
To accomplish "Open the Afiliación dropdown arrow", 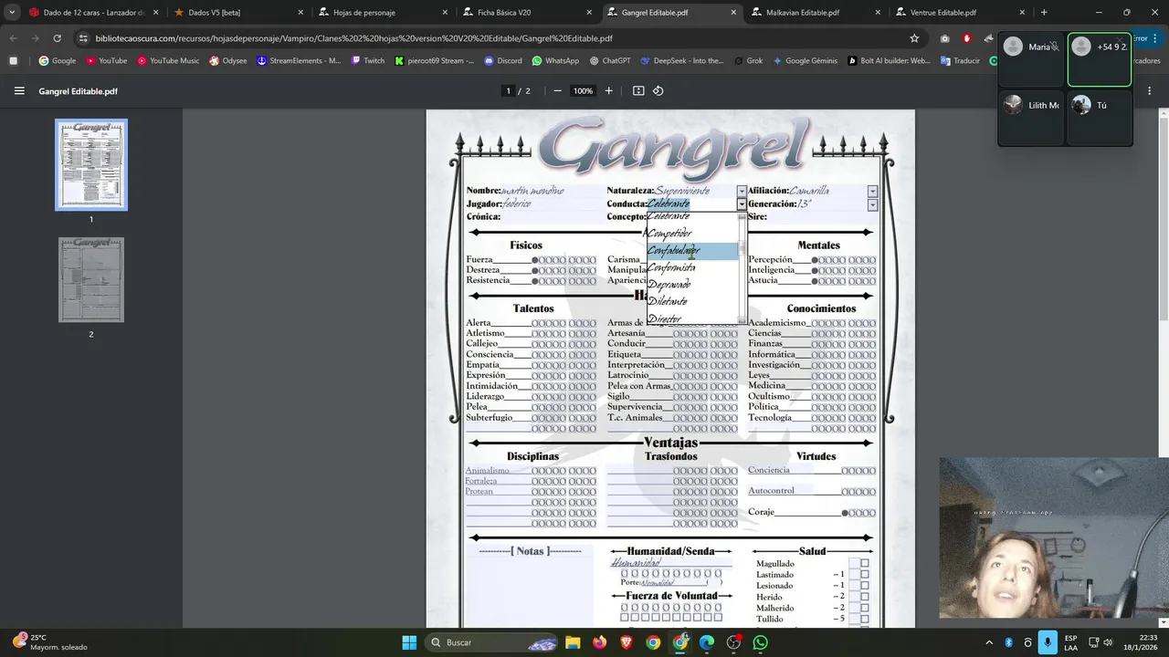I will pos(872,192).
